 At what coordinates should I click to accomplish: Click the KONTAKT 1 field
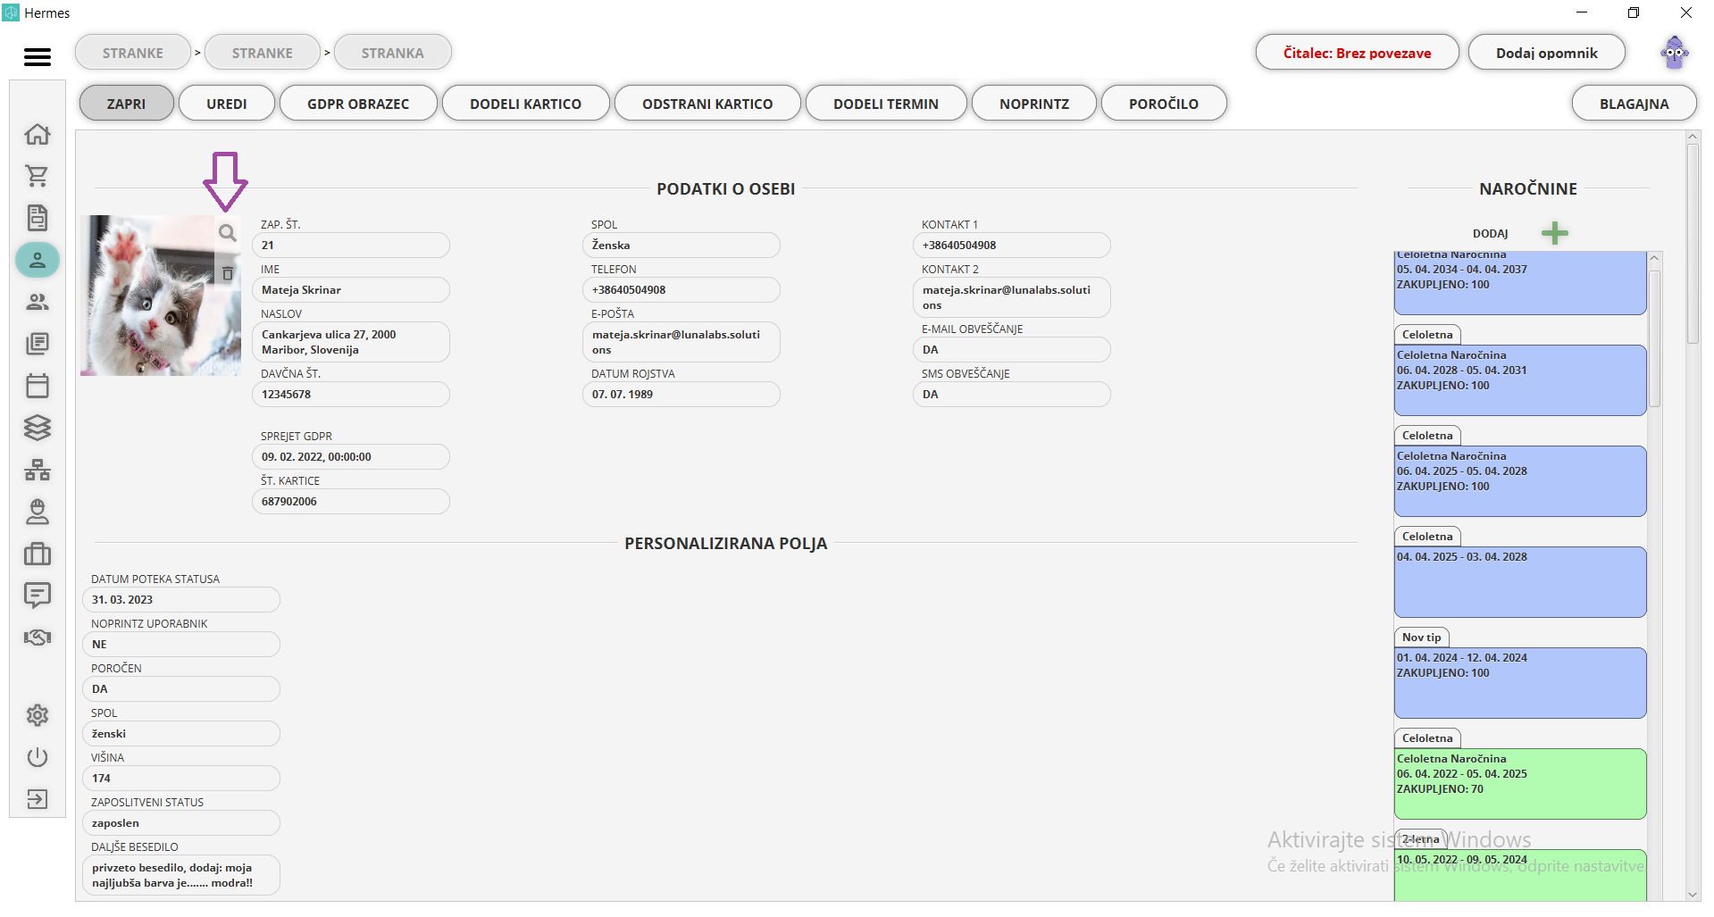pyautogui.click(x=1012, y=246)
